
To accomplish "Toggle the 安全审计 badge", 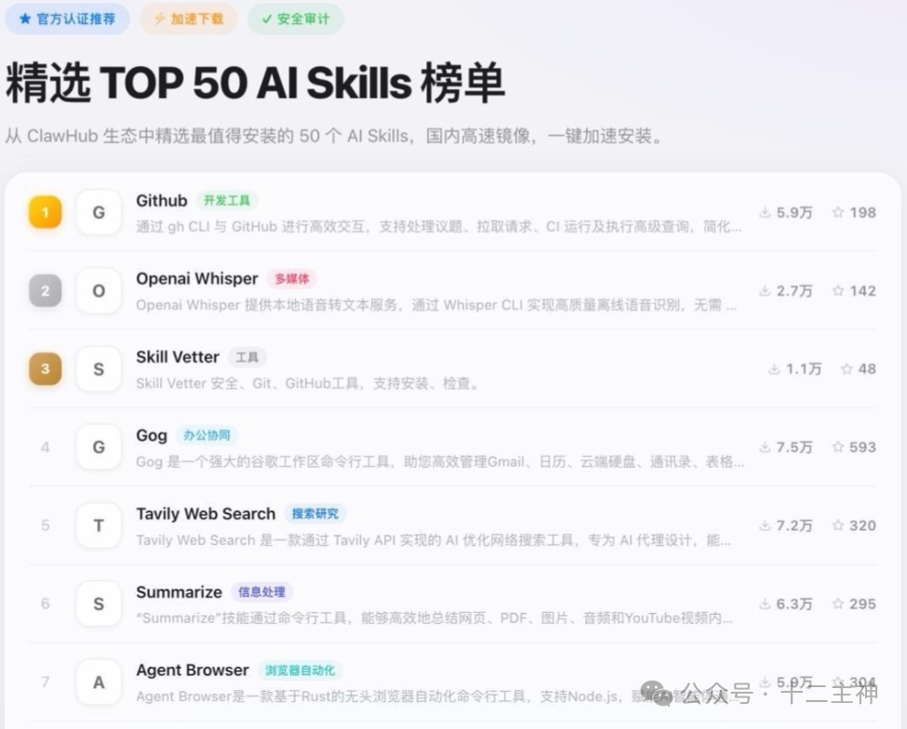I will tap(295, 19).
